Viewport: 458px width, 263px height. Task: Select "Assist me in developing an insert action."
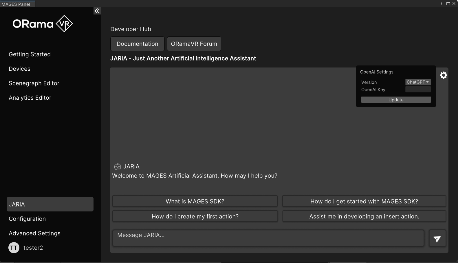[x=364, y=216]
